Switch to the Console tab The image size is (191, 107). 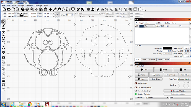point(152,59)
